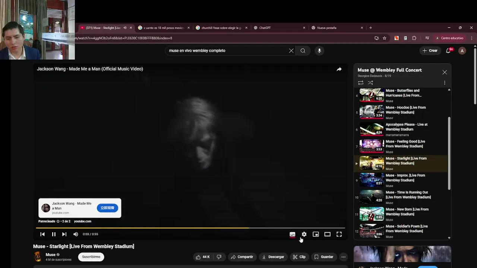Screen dimensions: 477x268
Task: Pause the video with the pause button
Action: (x=54, y=234)
